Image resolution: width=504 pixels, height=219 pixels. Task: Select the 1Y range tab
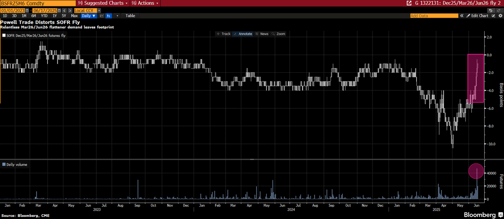(x=55, y=16)
